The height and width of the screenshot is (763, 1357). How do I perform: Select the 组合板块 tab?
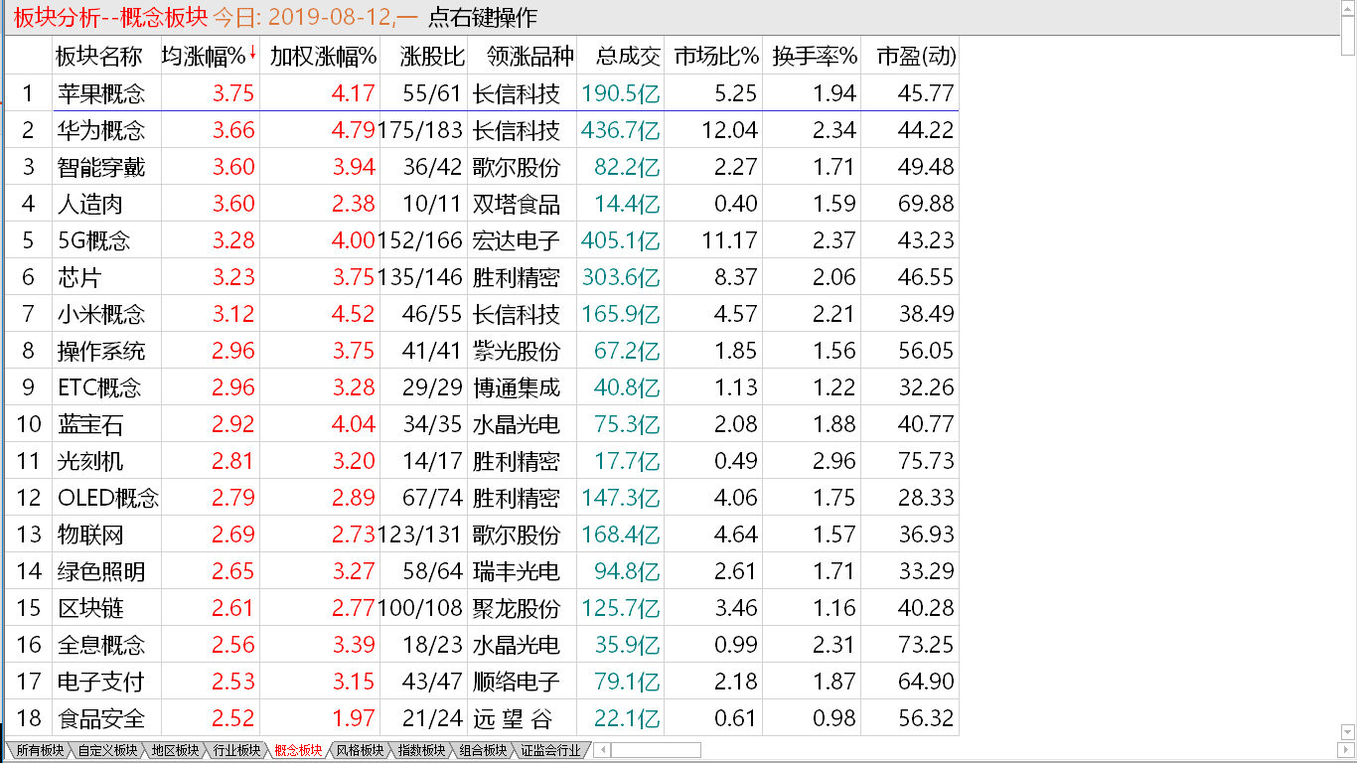click(483, 751)
